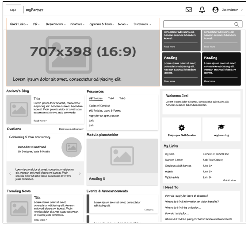Open myTime in My Links
This screenshot has width=248, height=226.
tap(170, 154)
